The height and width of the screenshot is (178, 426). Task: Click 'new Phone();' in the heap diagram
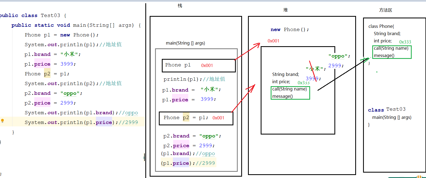click(290, 29)
